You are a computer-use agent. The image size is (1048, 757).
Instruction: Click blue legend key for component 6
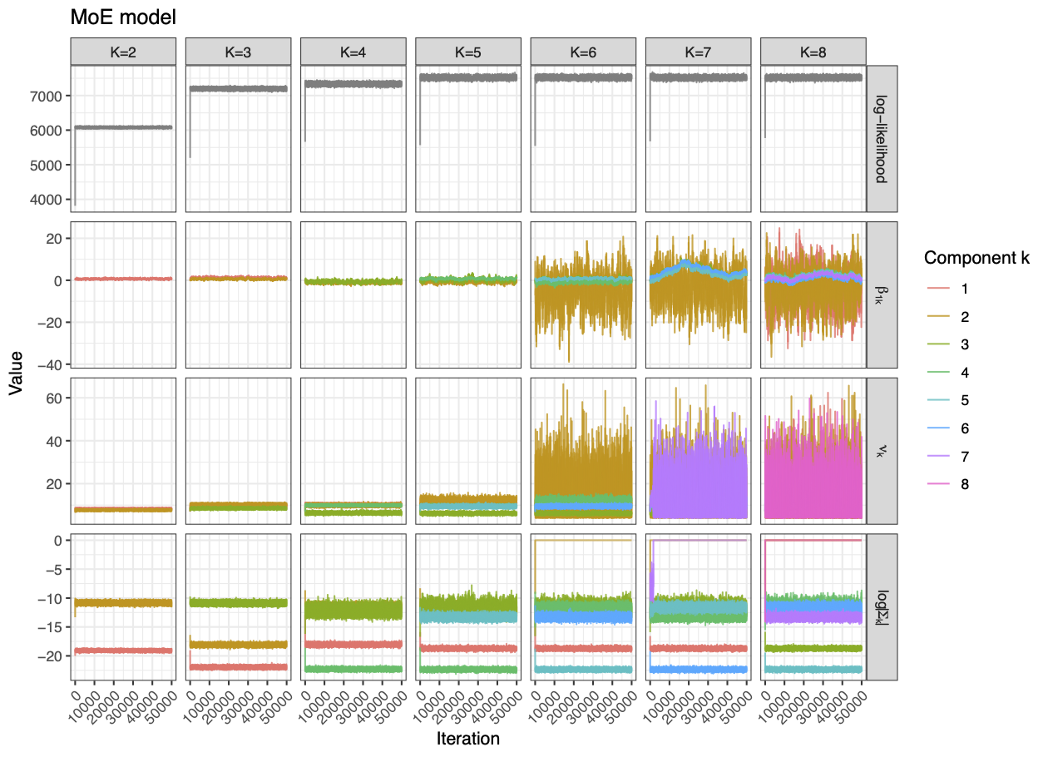pos(938,428)
